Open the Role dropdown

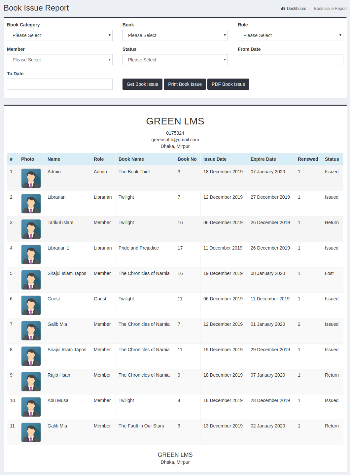point(290,35)
